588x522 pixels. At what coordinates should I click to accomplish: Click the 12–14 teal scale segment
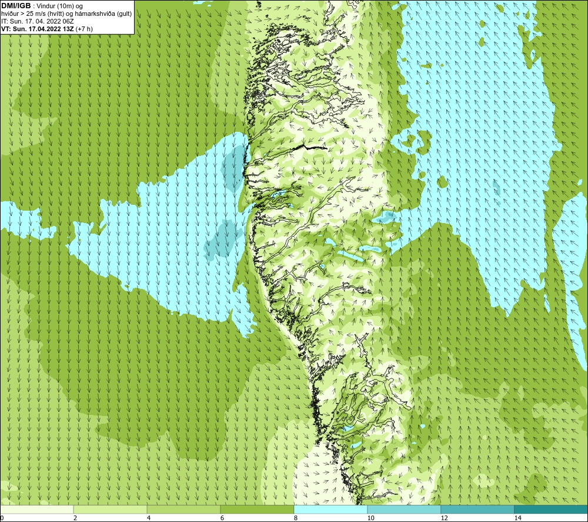pos(477,510)
